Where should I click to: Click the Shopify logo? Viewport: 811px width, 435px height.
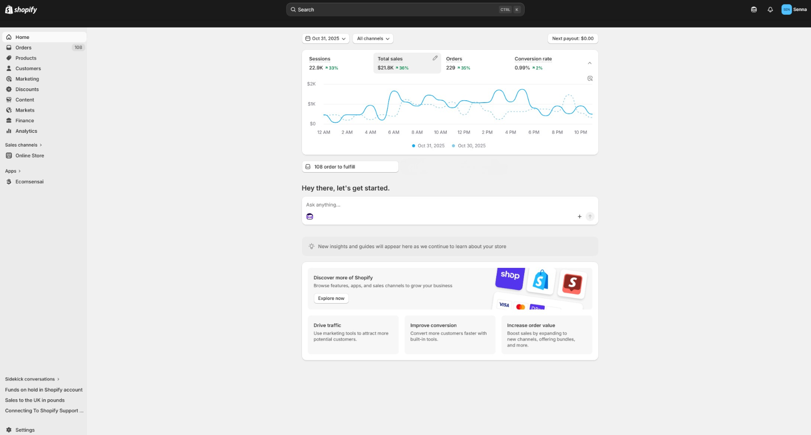coord(21,9)
